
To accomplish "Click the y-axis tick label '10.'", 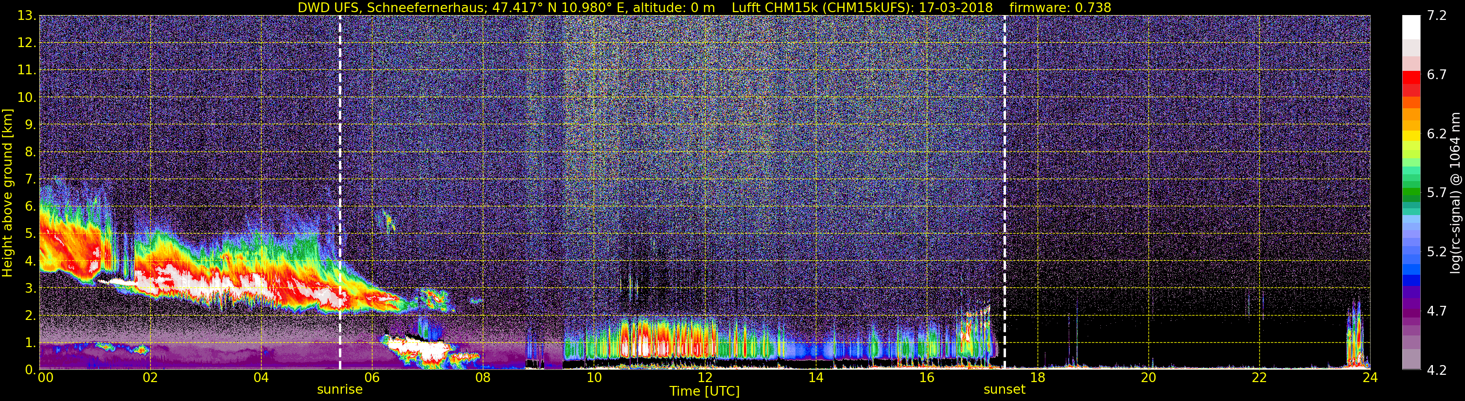I will coord(27,98).
